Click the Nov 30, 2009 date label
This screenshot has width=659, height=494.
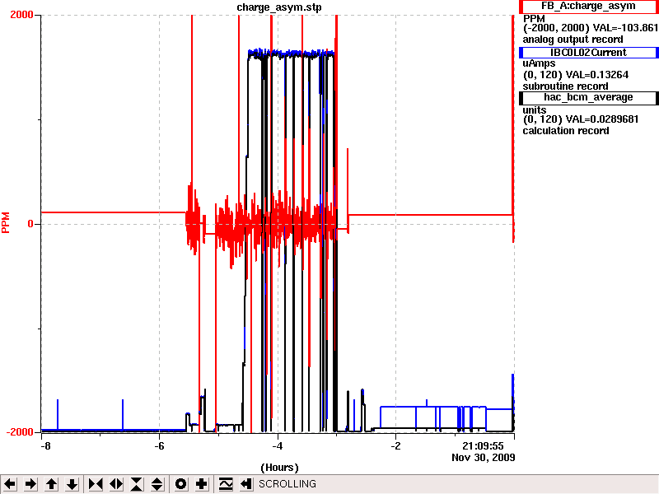484,458
